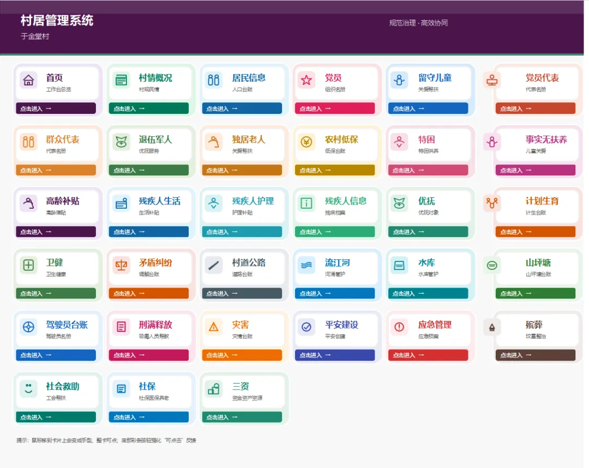The height and width of the screenshot is (468, 589).
Task: Click the 残疾人护理 care icon
Action: click(214, 203)
